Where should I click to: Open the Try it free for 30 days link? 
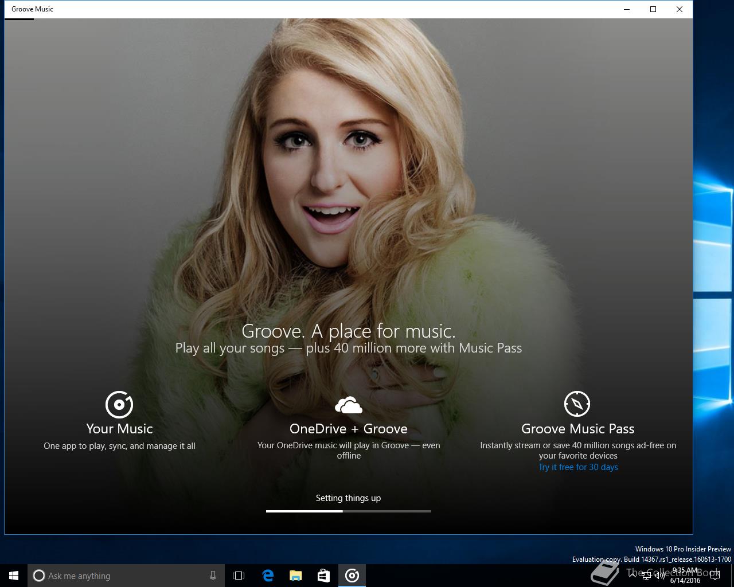(x=578, y=467)
